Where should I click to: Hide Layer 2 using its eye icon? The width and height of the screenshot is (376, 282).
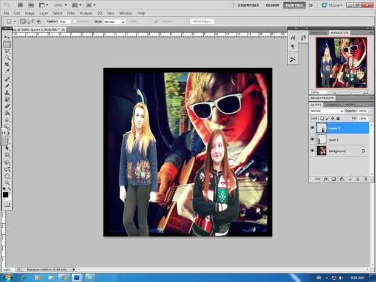312,139
